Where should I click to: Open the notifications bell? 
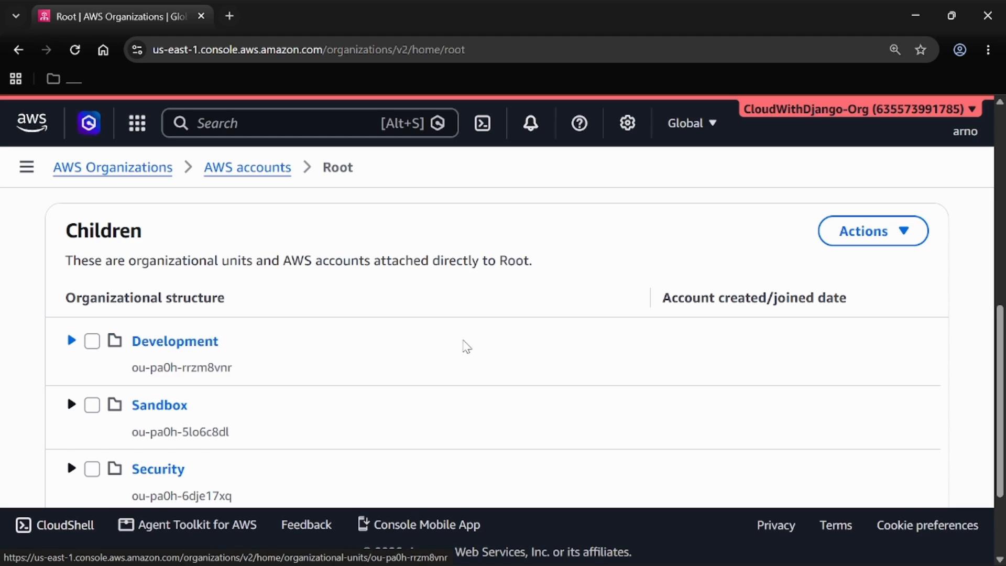point(531,123)
